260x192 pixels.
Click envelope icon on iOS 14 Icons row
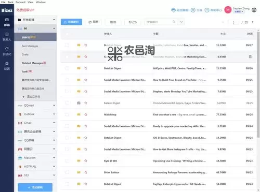coord(79,138)
